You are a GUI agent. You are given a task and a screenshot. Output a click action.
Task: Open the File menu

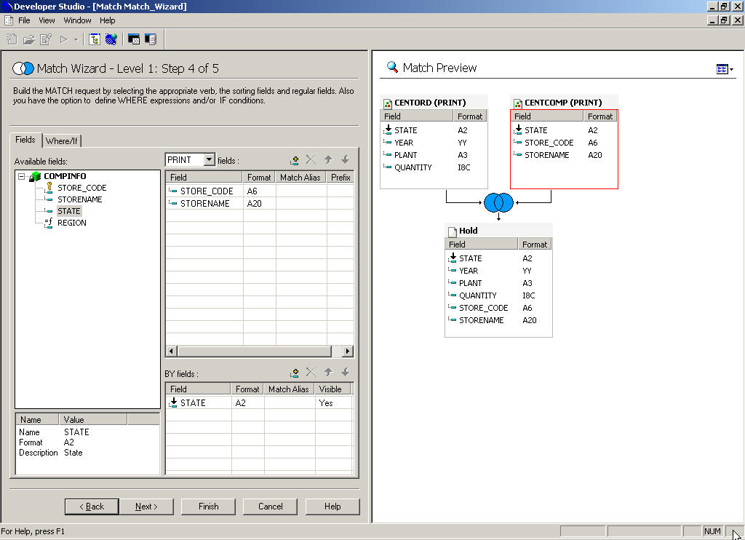pyautogui.click(x=24, y=20)
